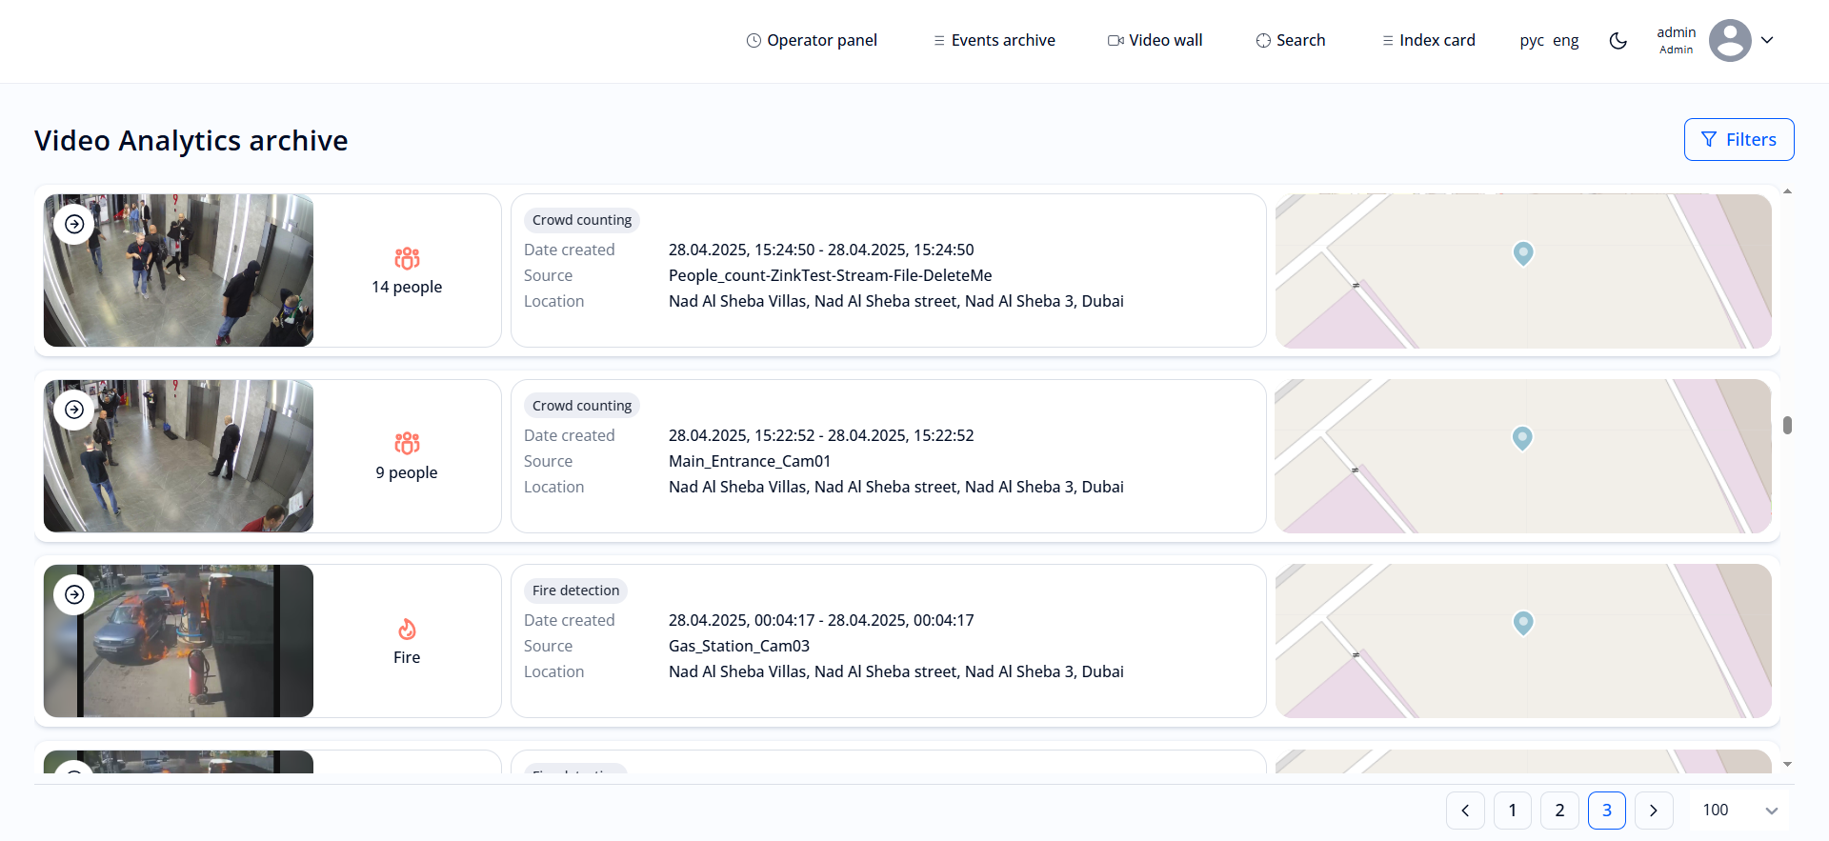Click the admin user avatar
This screenshot has width=1829, height=841.
[x=1730, y=40]
